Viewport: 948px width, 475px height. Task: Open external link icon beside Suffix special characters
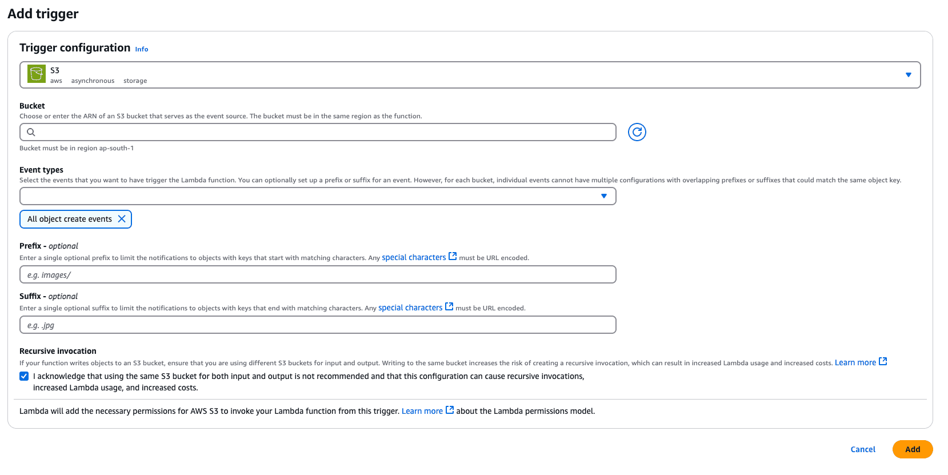[449, 307]
